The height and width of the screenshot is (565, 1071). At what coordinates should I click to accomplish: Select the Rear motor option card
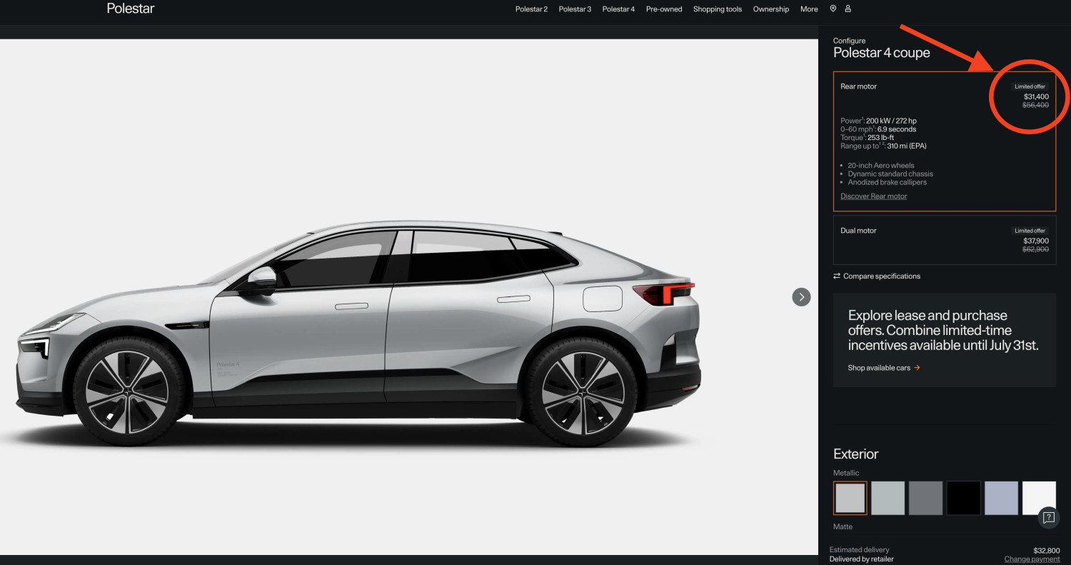point(945,141)
